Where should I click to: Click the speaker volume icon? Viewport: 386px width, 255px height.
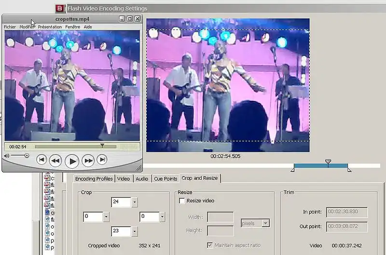[7, 156]
